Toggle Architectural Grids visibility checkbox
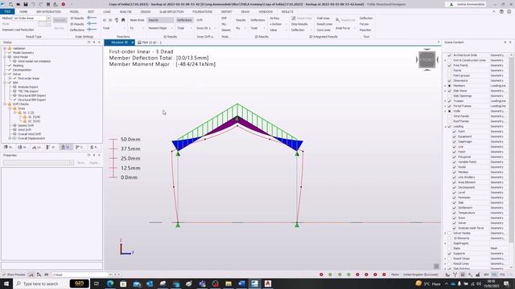 coord(449,55)
